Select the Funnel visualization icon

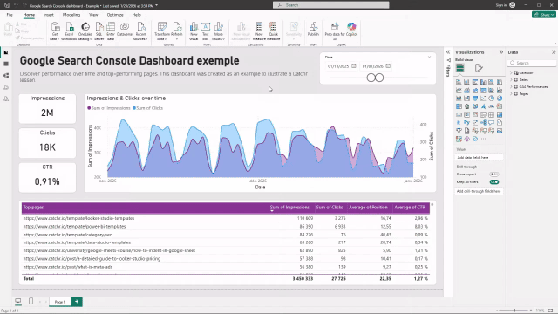pyautogui.click(x=475, y=99)
